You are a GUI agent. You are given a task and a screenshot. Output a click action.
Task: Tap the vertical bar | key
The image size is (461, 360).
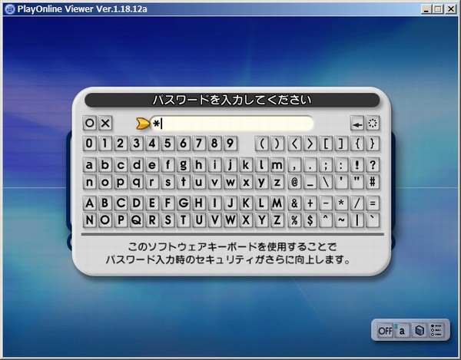(357, 220)
